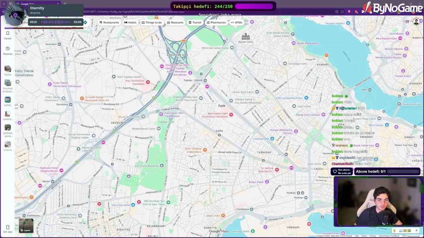Viewport: 424px width, 238px height.
Task: Select the Museums category chip
Action: 175,22
